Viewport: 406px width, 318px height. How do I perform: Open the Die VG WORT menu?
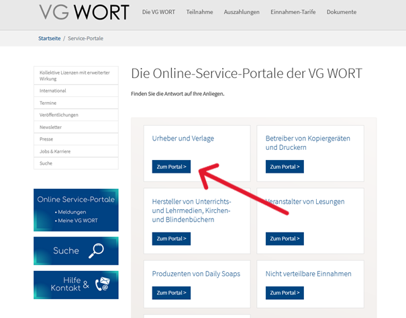coord(158,12)
